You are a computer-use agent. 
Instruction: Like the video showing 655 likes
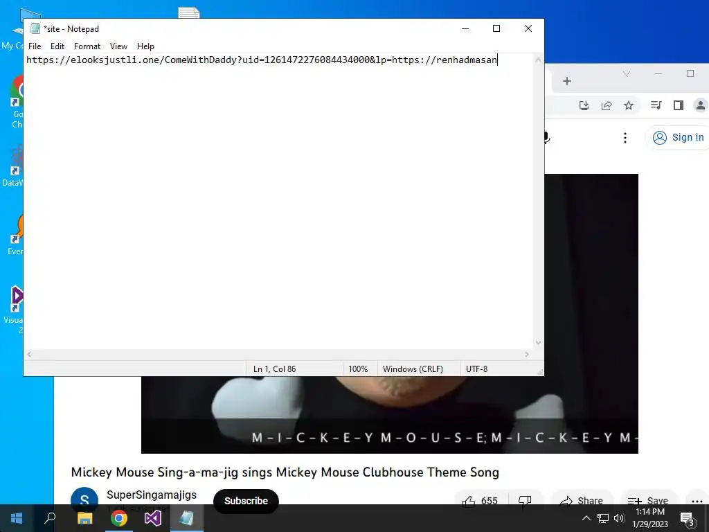(x=481, y=499)
